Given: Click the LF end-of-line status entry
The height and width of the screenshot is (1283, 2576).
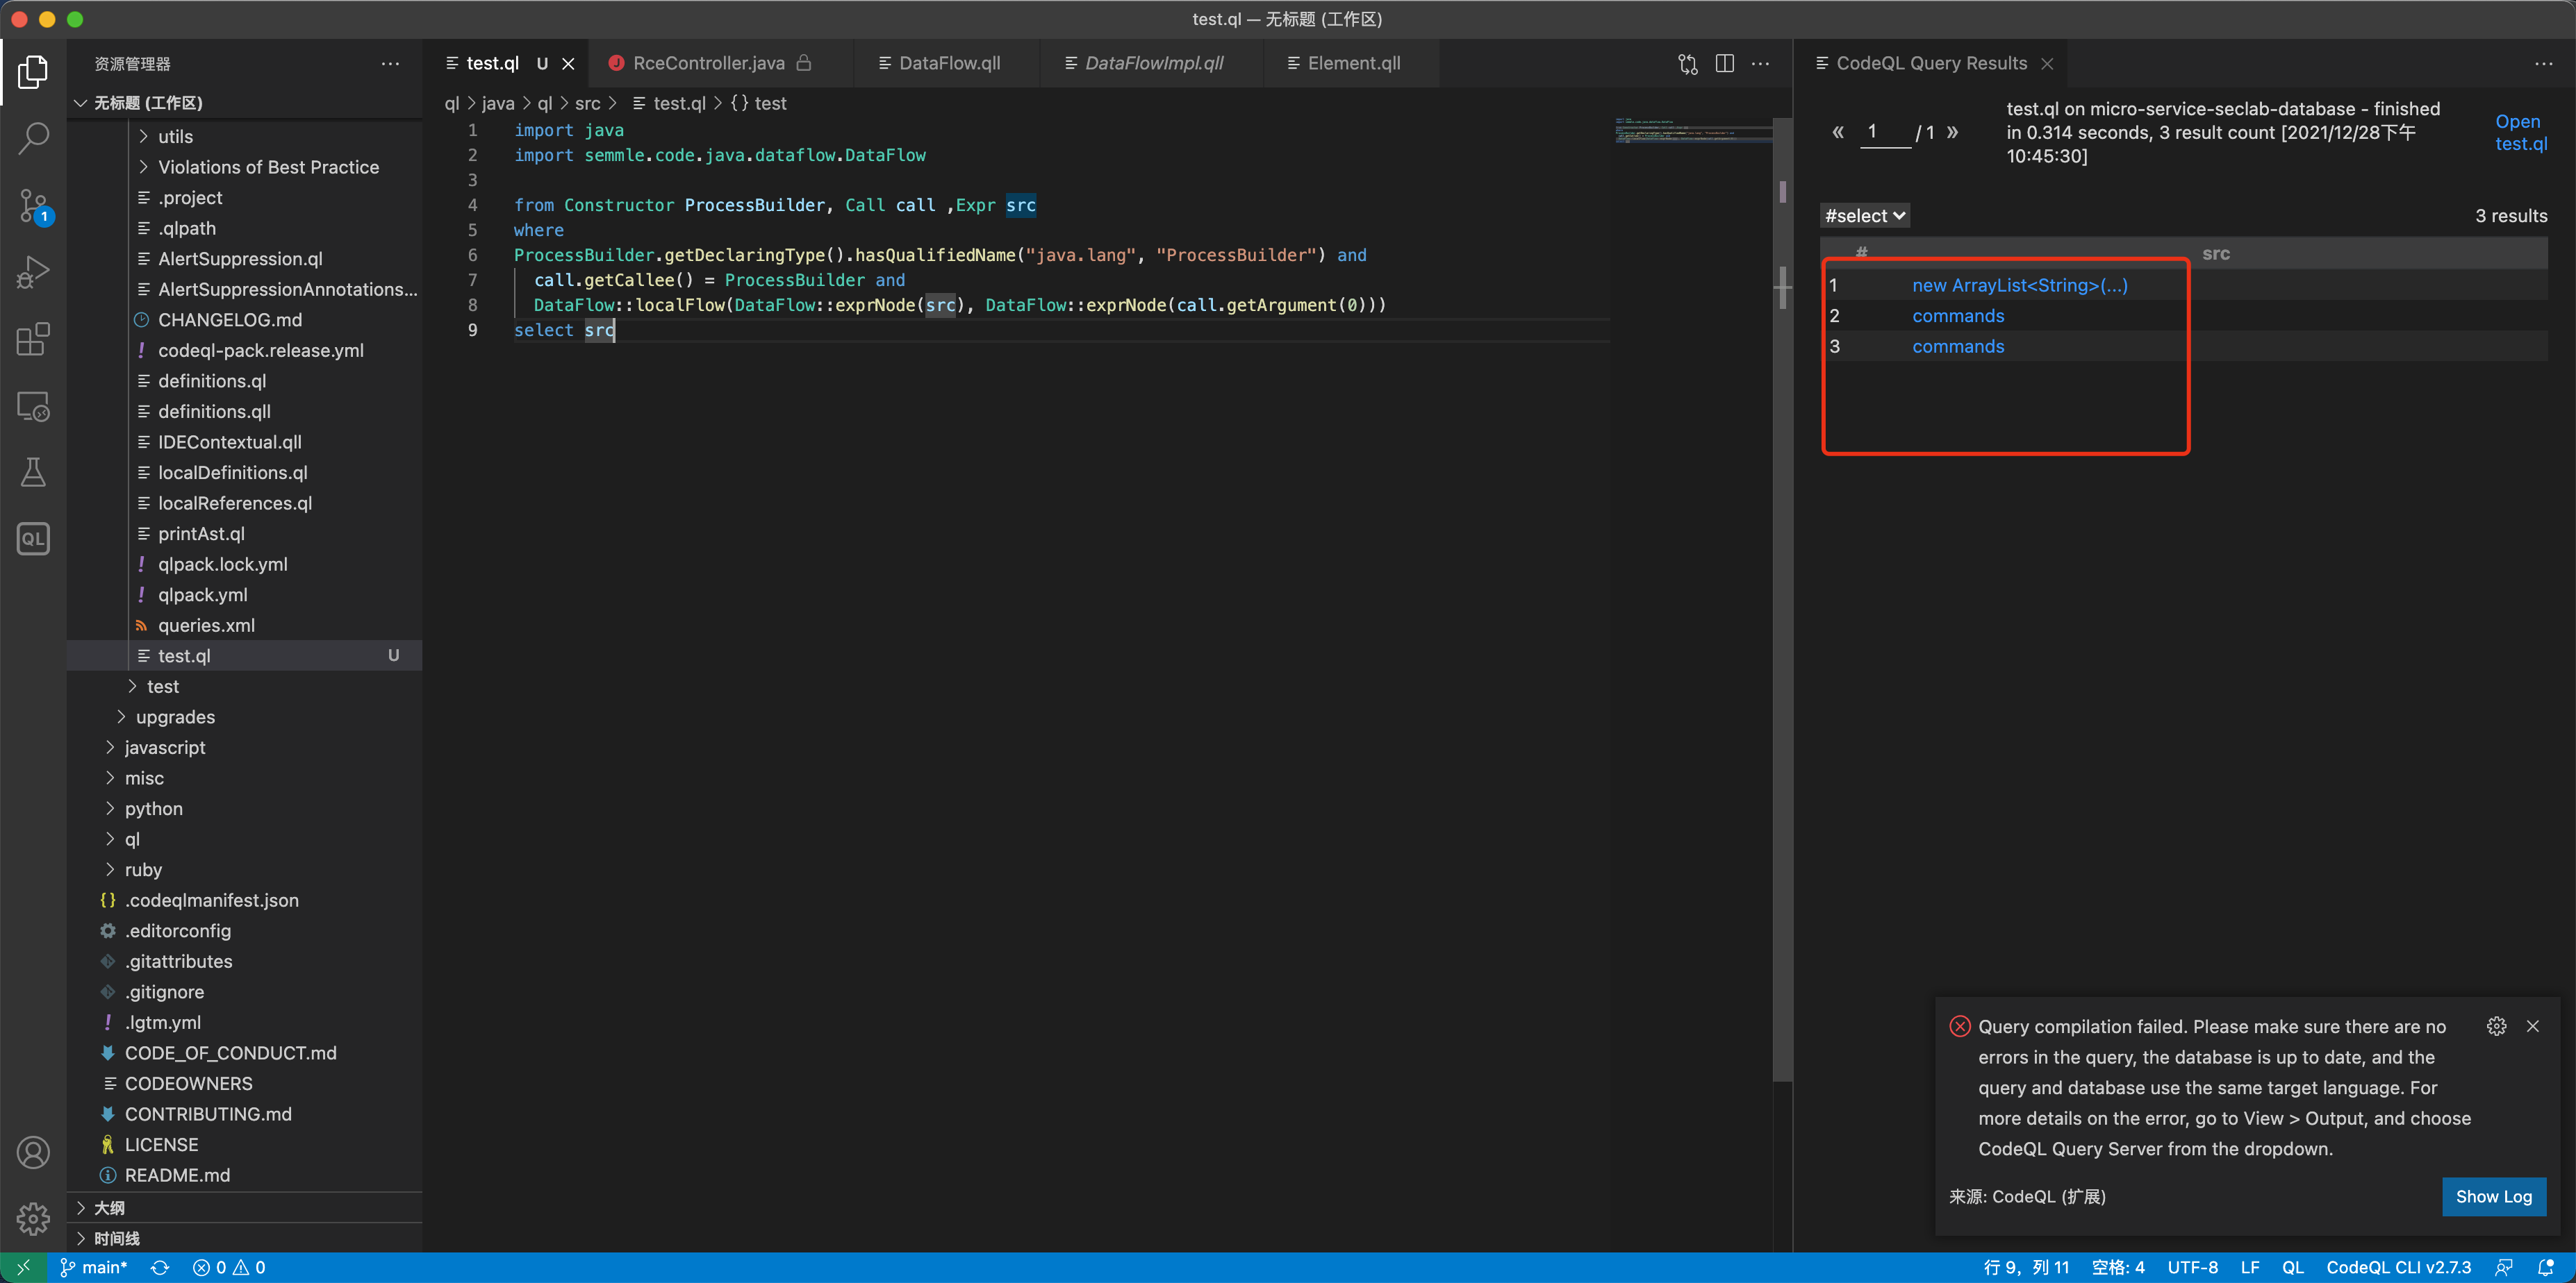Looking at the screenshot, I should 2250,1267.
